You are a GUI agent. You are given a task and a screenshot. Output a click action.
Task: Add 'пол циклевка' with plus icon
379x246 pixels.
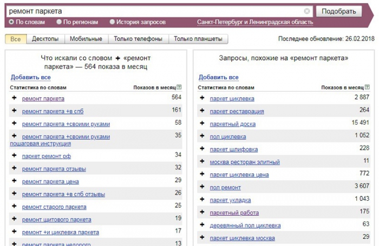coord(202,136)
